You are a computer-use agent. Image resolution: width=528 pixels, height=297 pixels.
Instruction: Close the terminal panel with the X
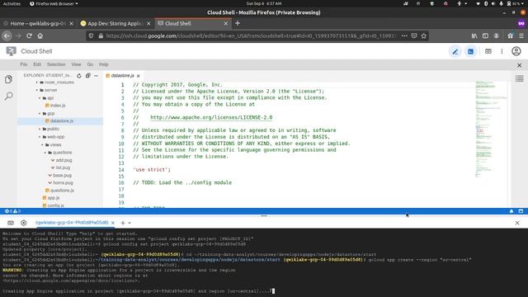click(517, 223)
